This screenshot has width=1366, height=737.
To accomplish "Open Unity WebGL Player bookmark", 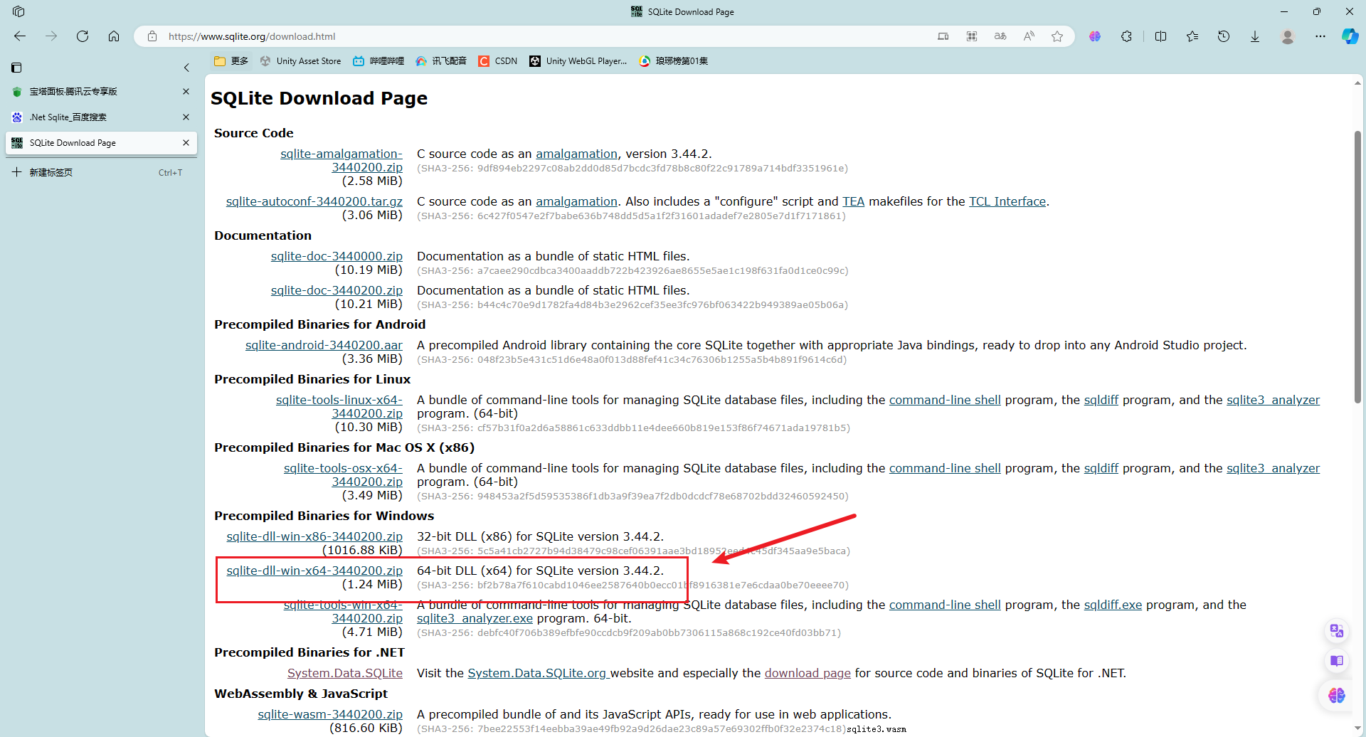I will pyautogui.click(x=578, y=61).
